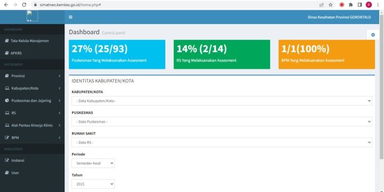Open the browser profile avatar icon
384x192 pixels.
(369, 5)
